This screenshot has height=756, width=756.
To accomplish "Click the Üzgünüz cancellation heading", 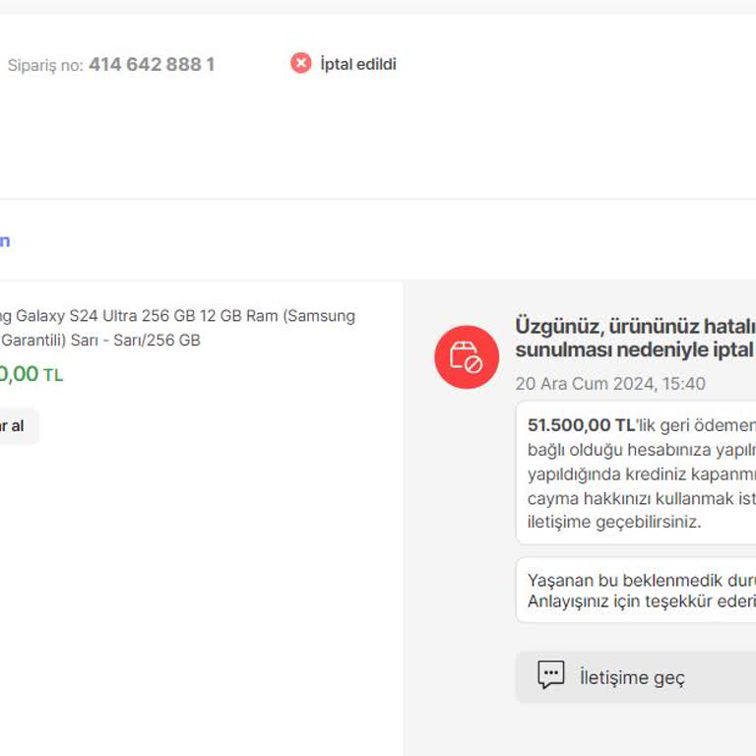I will pos(636,338).
